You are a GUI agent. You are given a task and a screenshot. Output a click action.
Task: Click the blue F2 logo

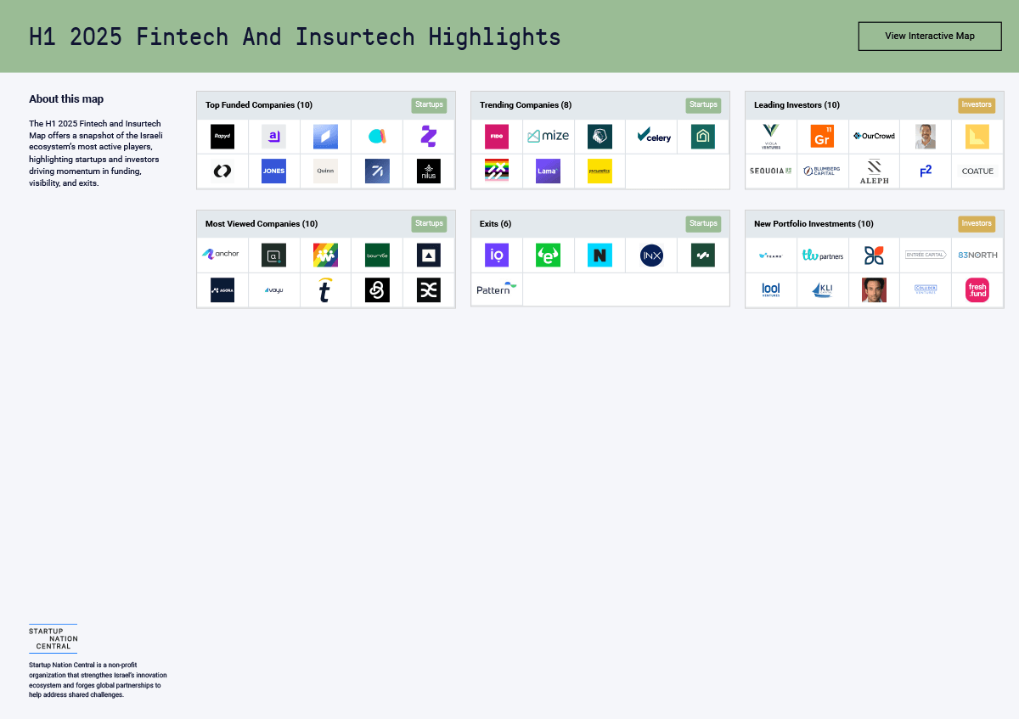pyautogui.click(x=926, y=171)
